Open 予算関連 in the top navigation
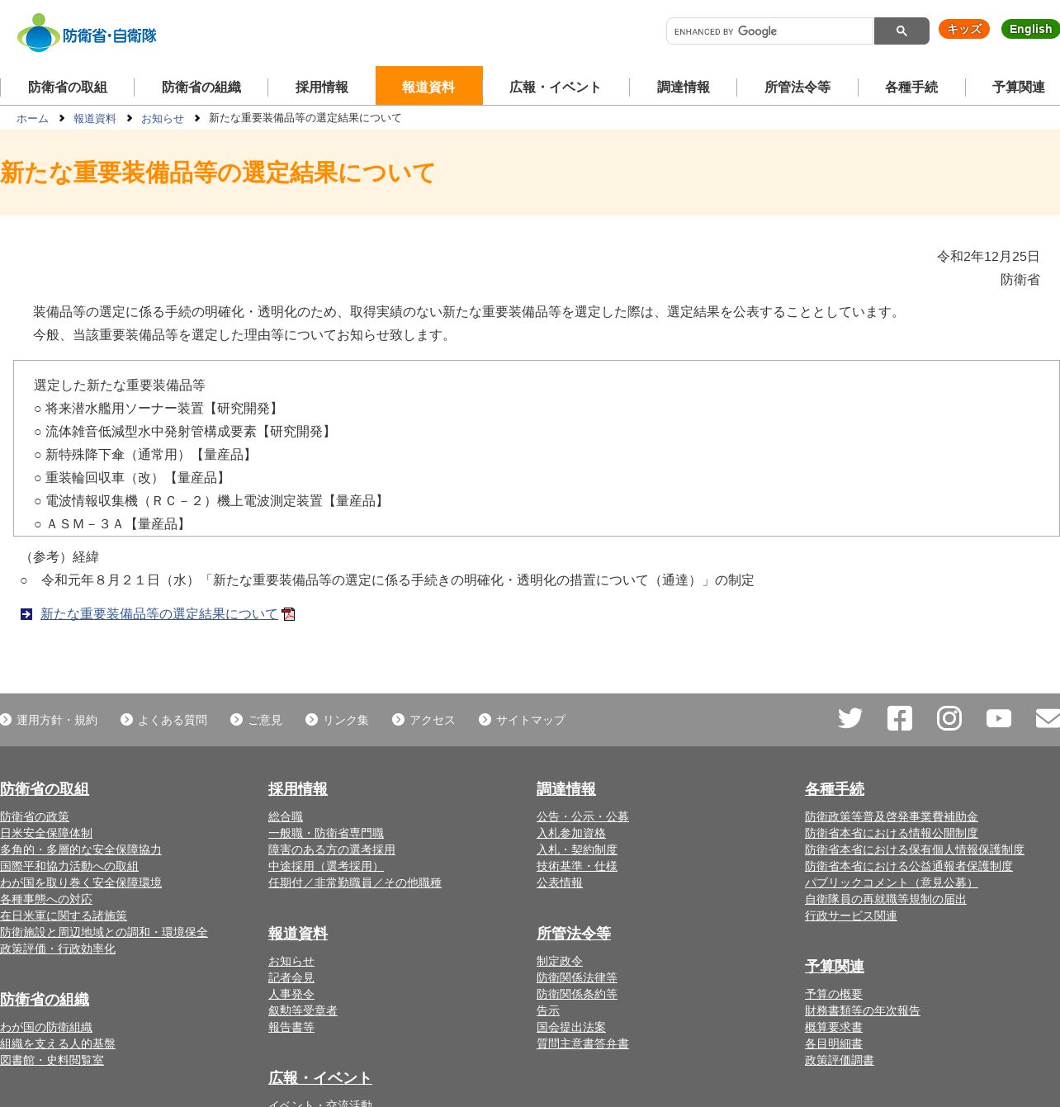 (x=1019, y=87)
